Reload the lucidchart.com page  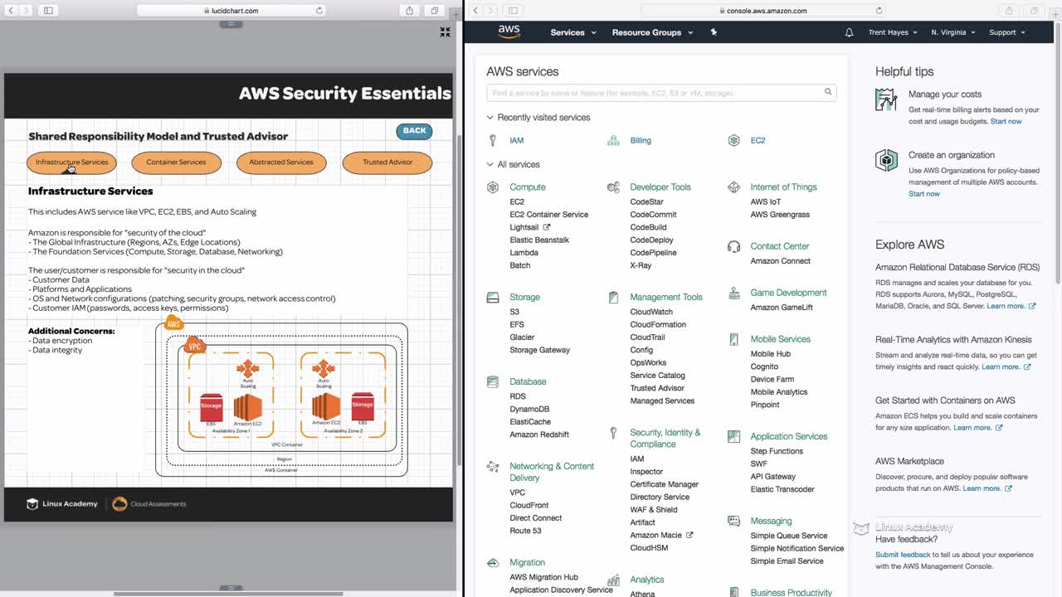click(x=319, y=11)
